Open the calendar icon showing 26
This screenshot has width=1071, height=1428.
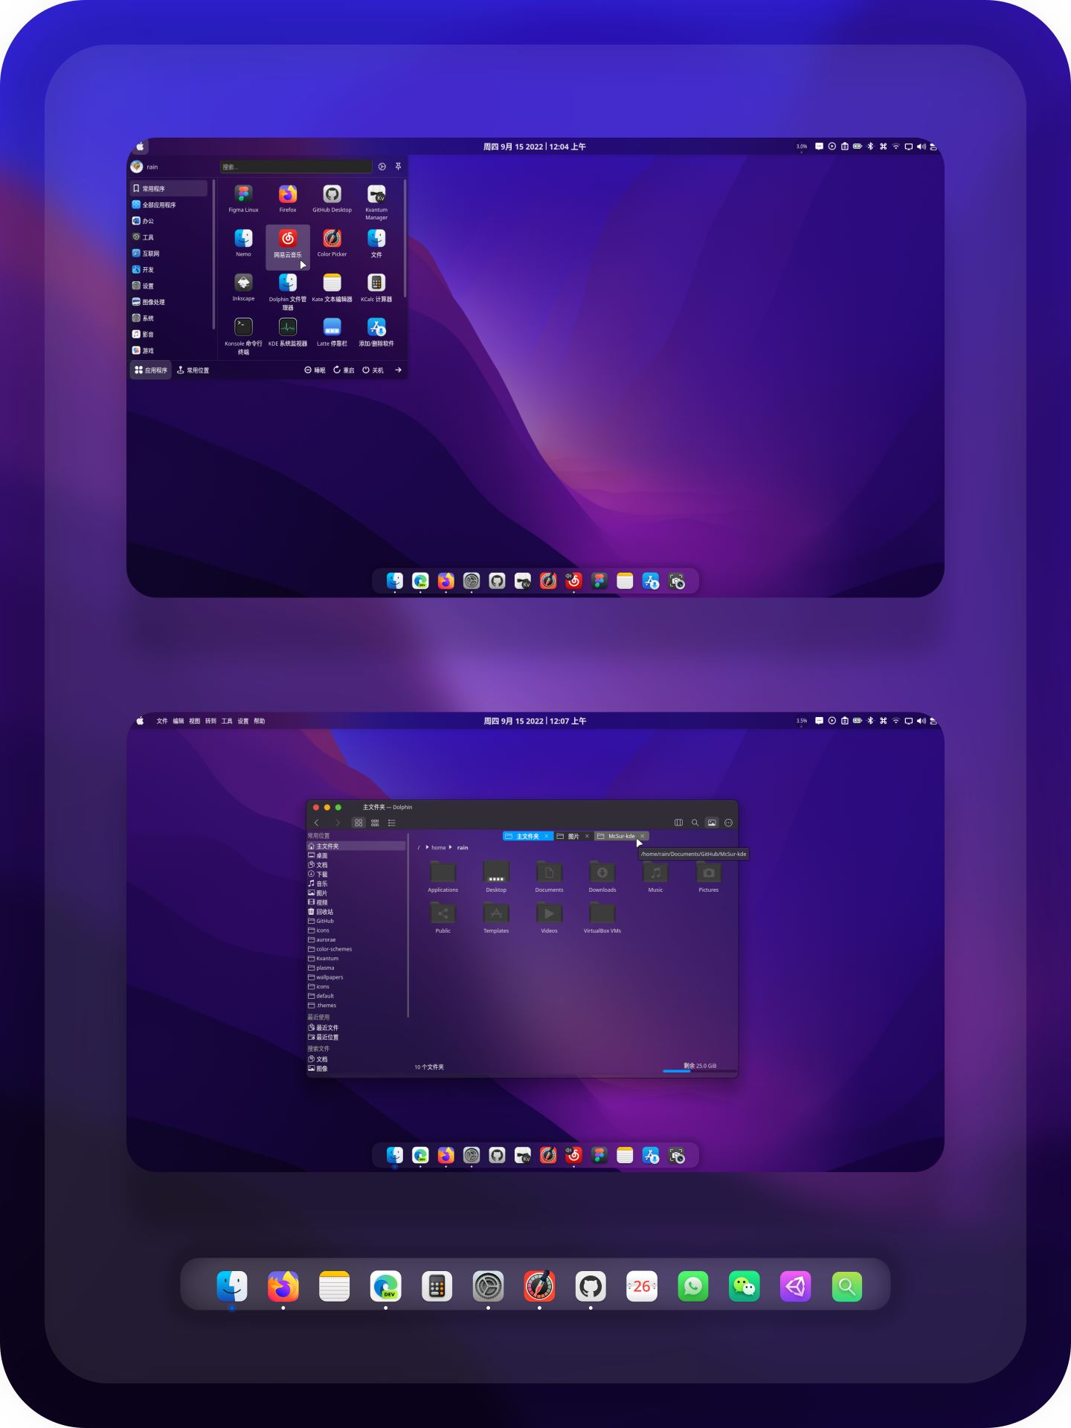642,1286
